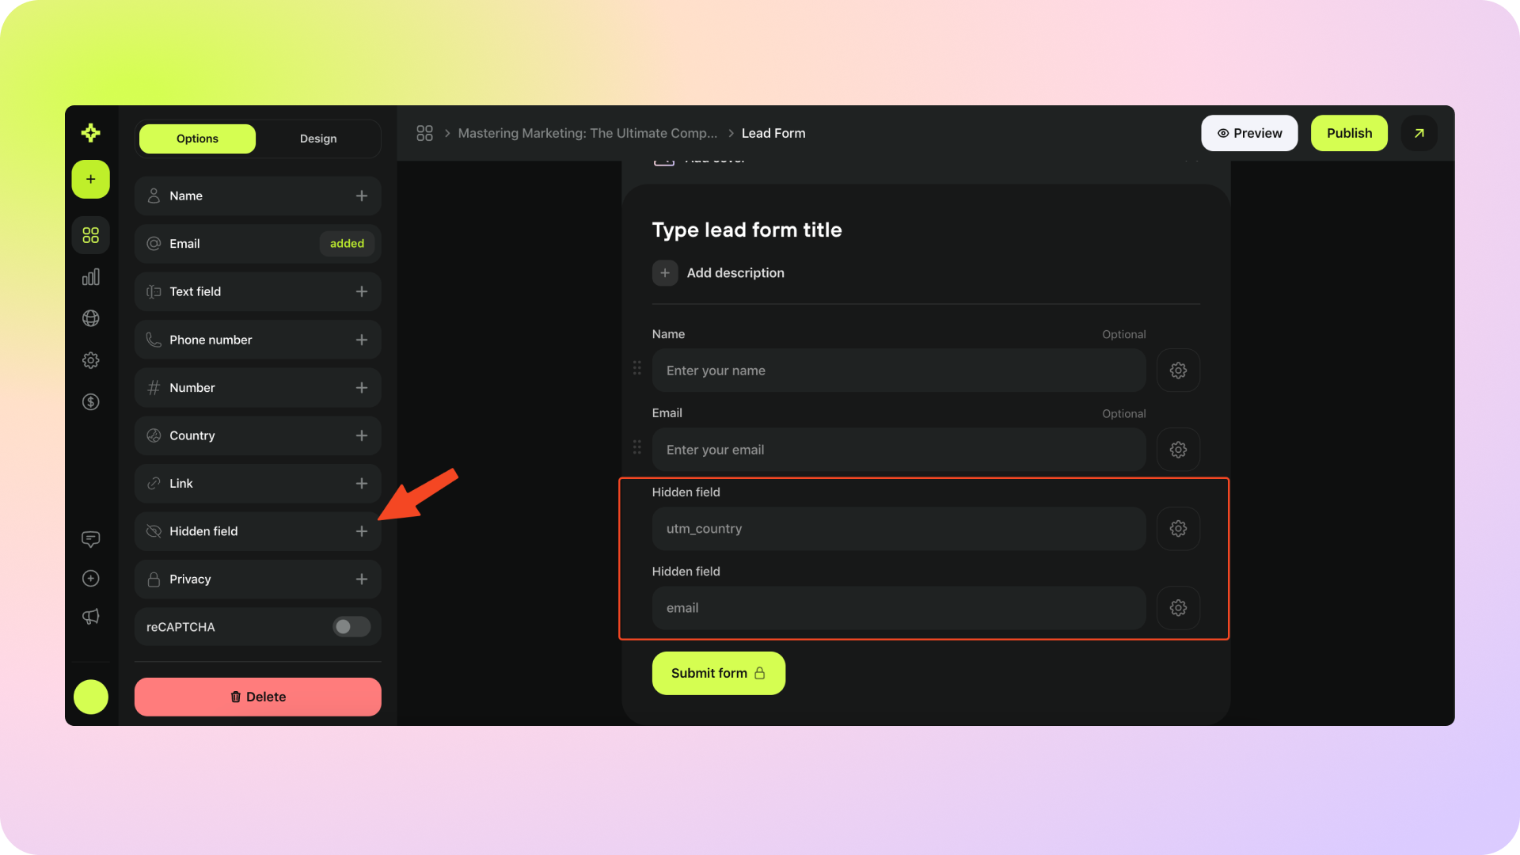Click the Publish button
Image resolution: width=1520 pixels, height=855 pixels.
[1349, 133]
